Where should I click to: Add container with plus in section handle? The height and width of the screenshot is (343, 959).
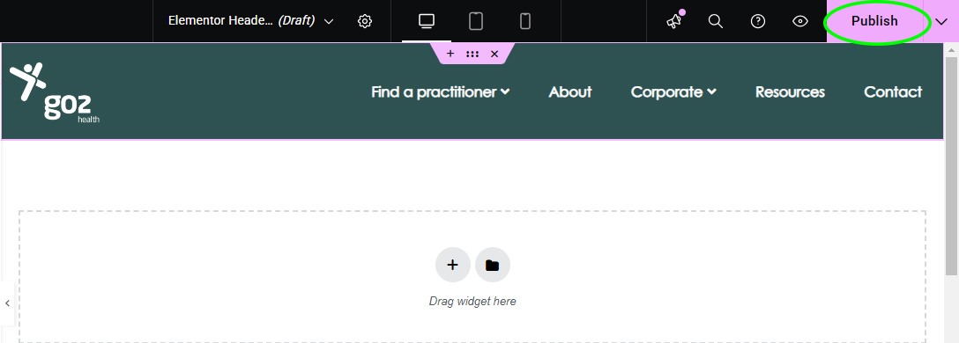[450, 54]
